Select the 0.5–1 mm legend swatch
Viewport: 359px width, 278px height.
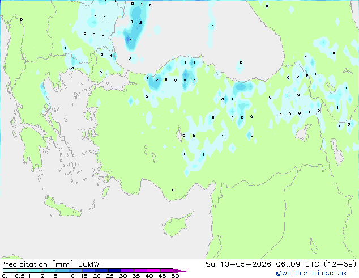pyautogui.click(x=23, y=271)
